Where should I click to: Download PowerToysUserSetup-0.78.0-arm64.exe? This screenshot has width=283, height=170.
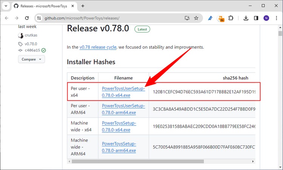(123, 109)
